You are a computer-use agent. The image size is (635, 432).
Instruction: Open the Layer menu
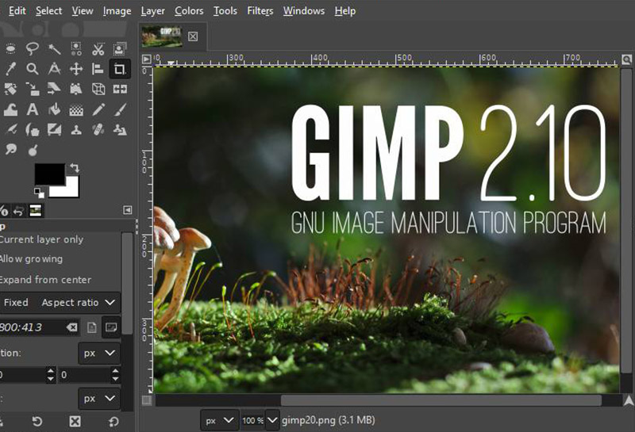point(152,11)
